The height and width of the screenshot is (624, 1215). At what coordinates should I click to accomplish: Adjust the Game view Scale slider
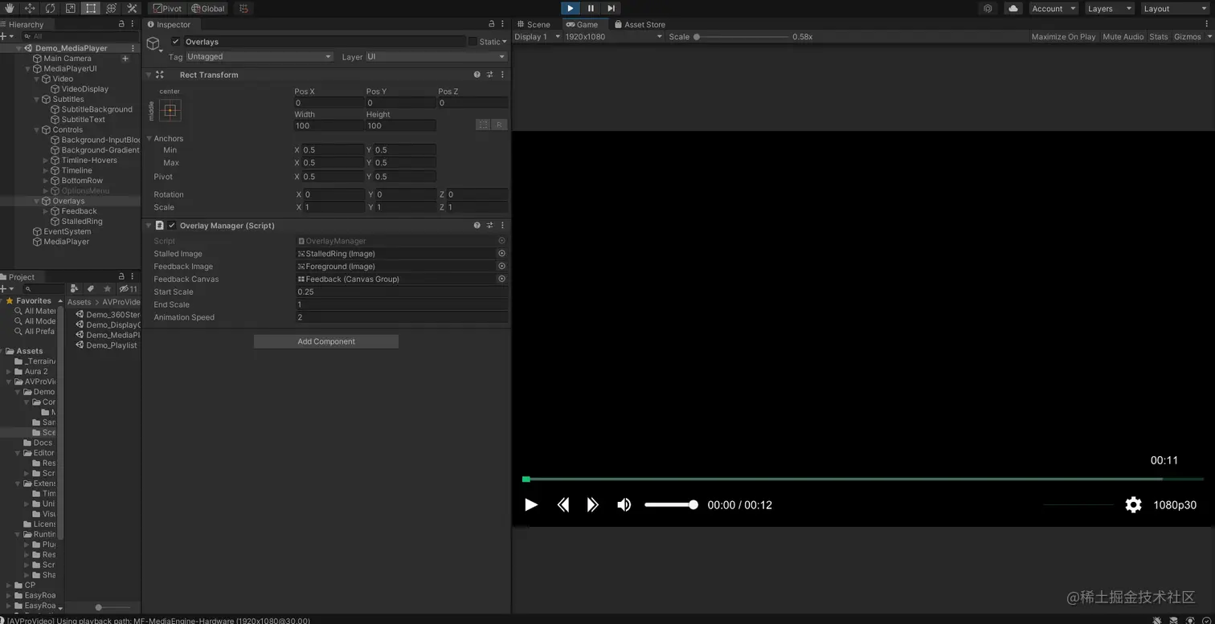[742, 37]
